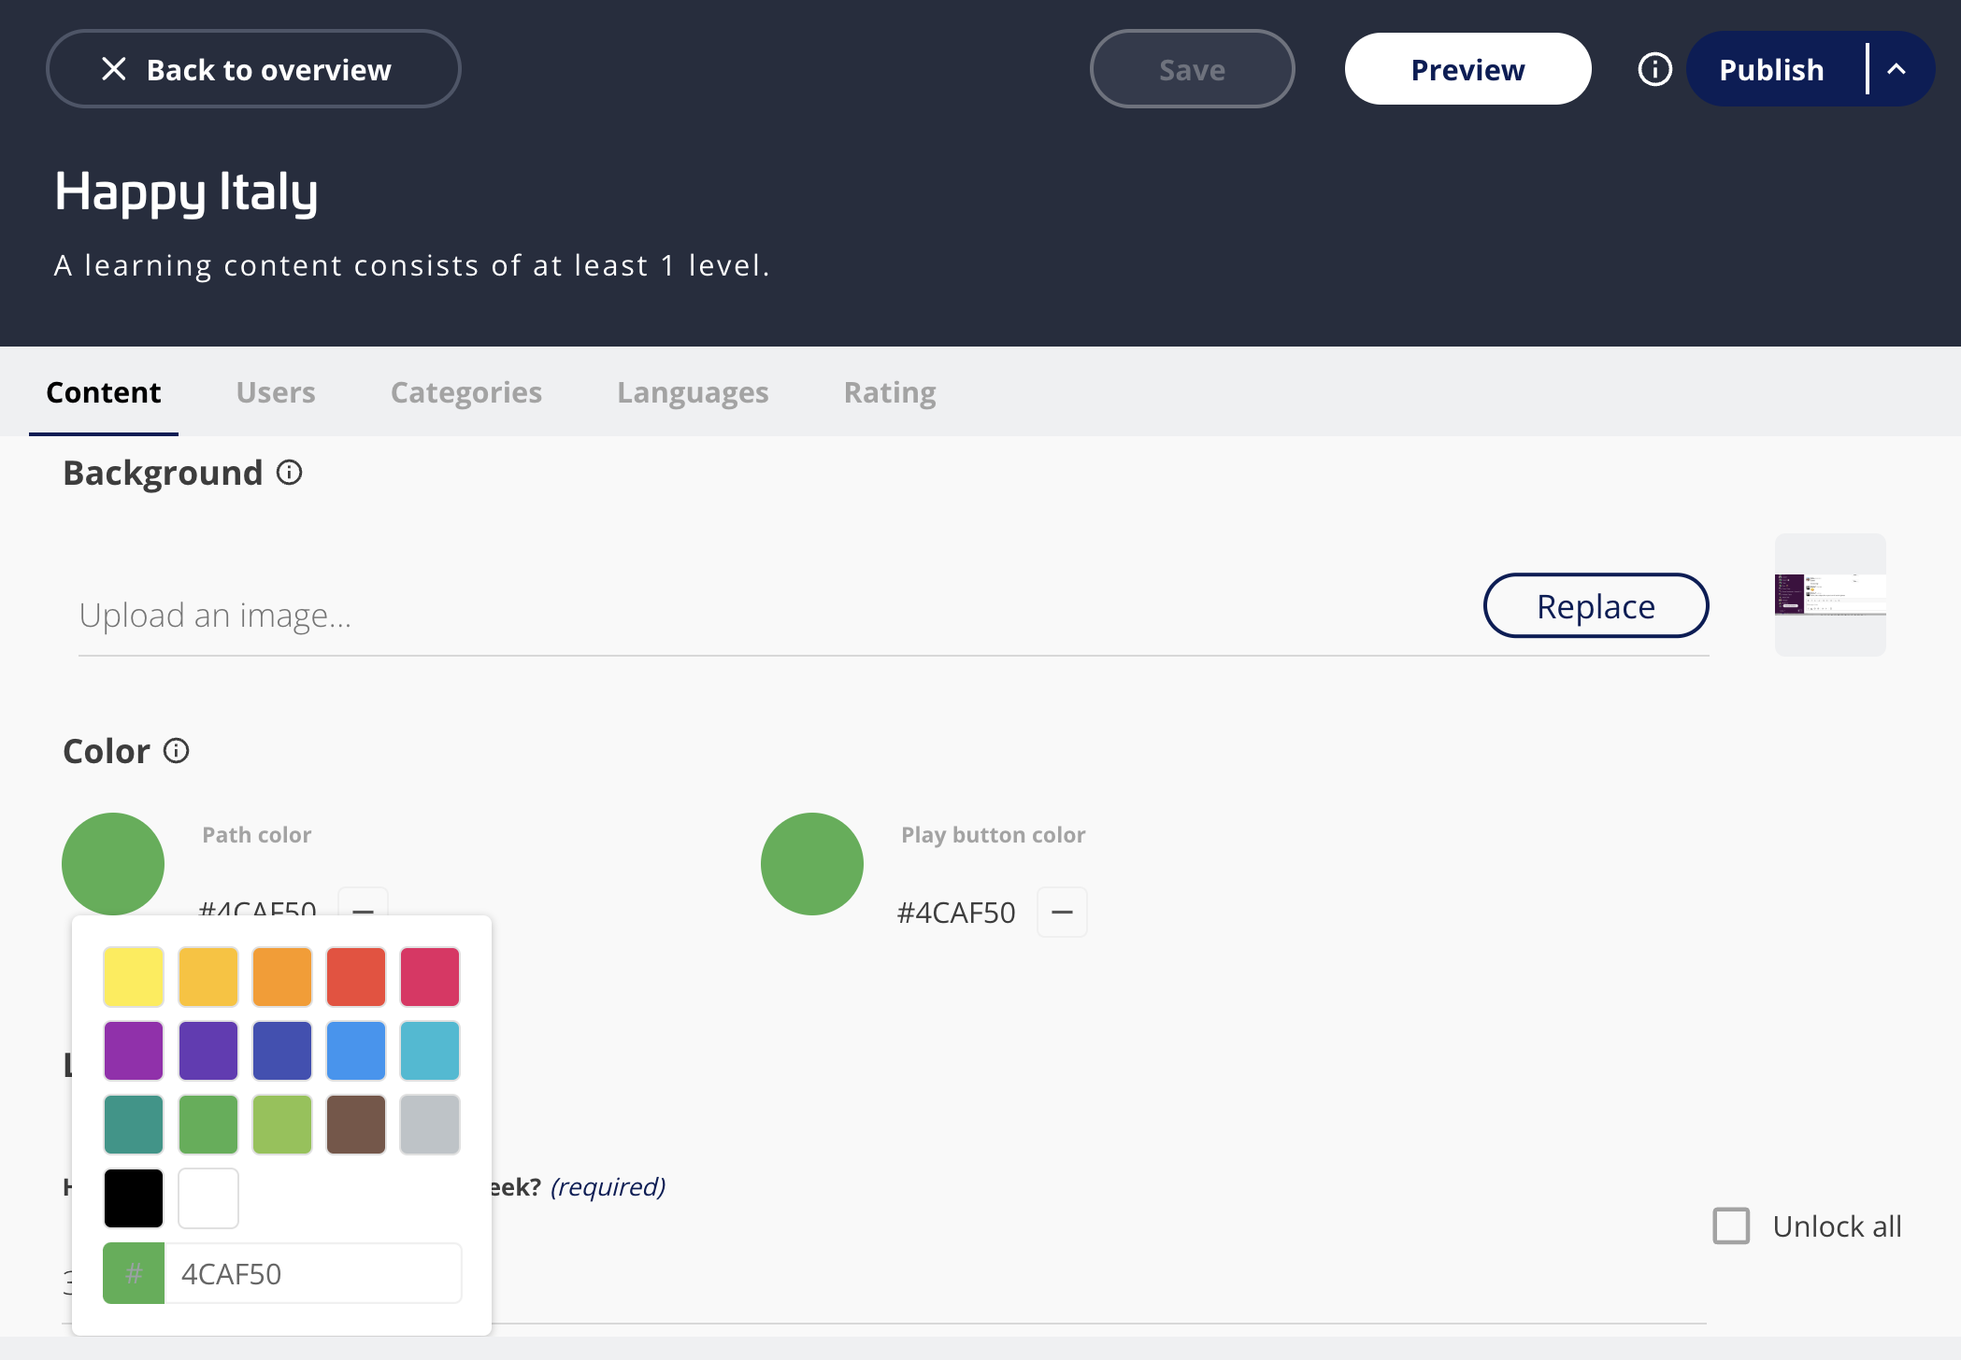Select the cyan color swatch

(x=430, y=1051)
